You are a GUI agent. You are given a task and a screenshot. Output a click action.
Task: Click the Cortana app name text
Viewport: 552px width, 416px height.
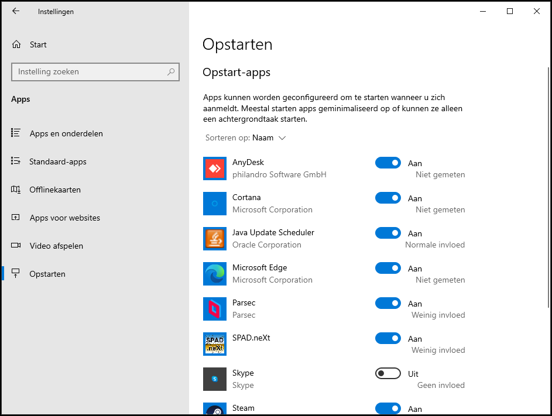[x=246, y=197]
